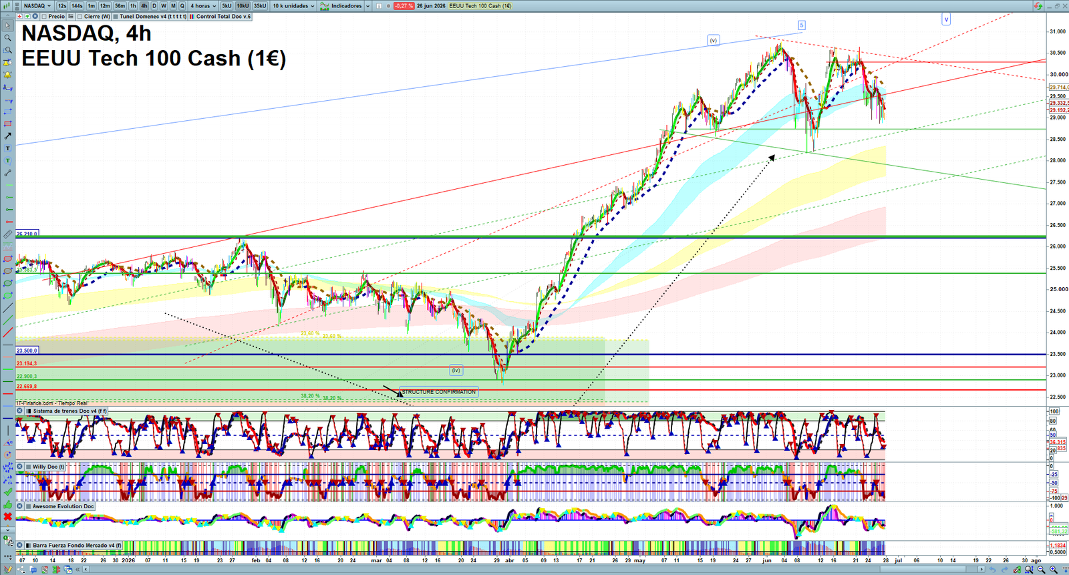The height and width of the screenshot is (575, 1069).
Task: Open the 10 k unidades dropdown
Action: pos(293,5)
